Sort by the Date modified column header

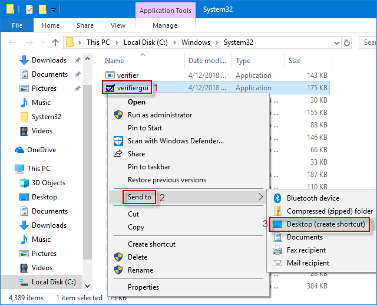point(208,61)
